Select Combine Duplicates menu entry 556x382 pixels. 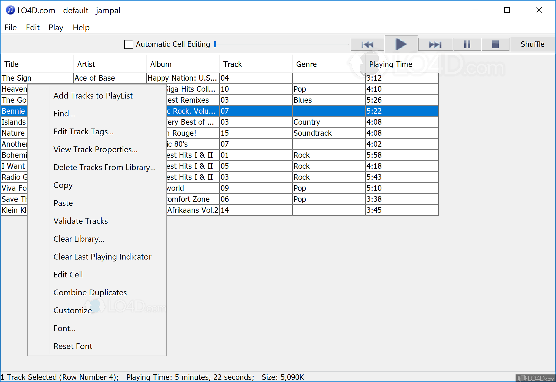click(90, 293)
